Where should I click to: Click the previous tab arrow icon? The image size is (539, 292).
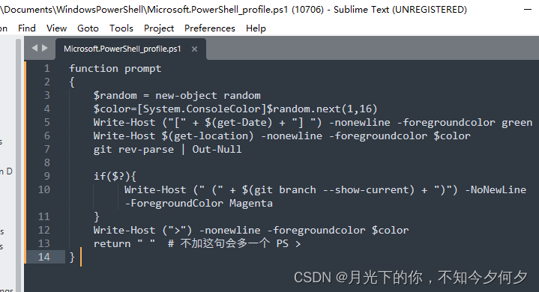click(x=34, y=48)
